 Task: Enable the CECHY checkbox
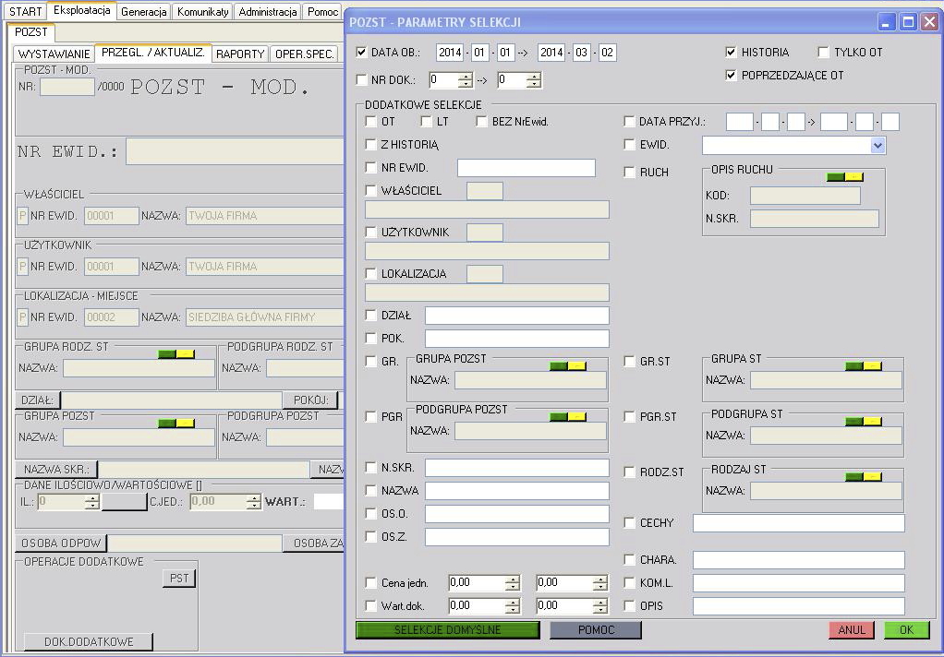point(629,523)
